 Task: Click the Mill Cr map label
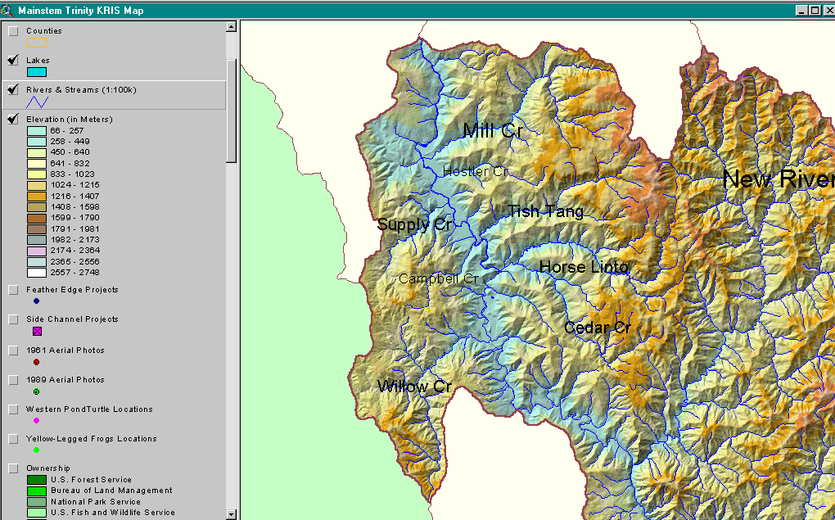click(x=493, y=130)
